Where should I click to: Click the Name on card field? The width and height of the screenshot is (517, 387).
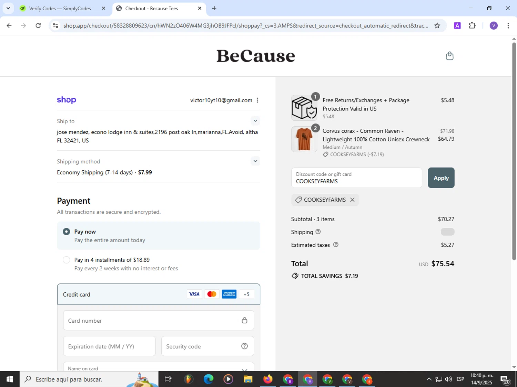pyautogui.click(x=159, y=367)
